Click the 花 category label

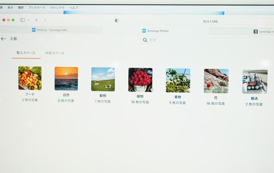coord(216,98)
